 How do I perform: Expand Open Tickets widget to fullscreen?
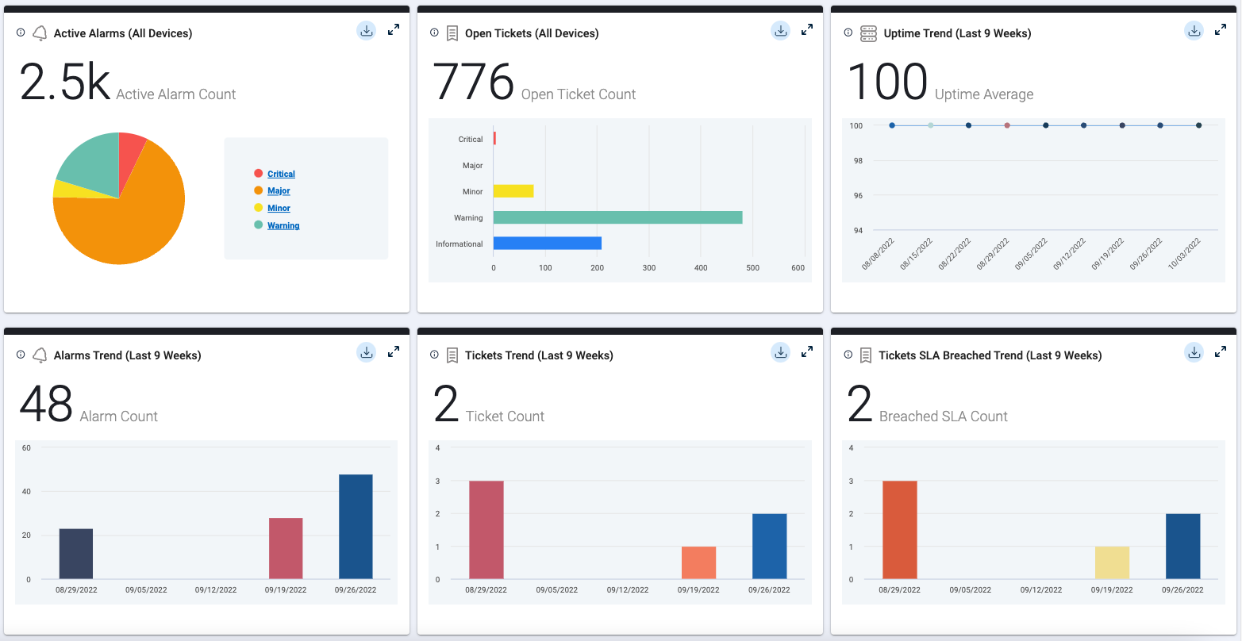click(x=807, y=30)
